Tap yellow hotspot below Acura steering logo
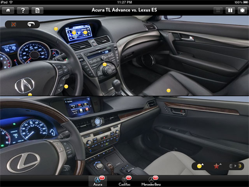This screenshot has width=249, height=187. pos(30,94)
